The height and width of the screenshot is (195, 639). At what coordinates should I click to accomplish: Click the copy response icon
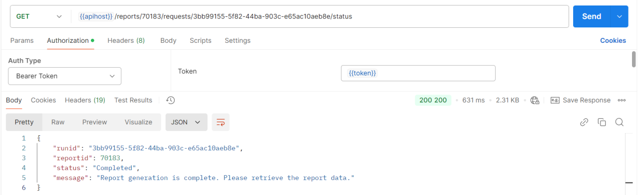[602, 122]
